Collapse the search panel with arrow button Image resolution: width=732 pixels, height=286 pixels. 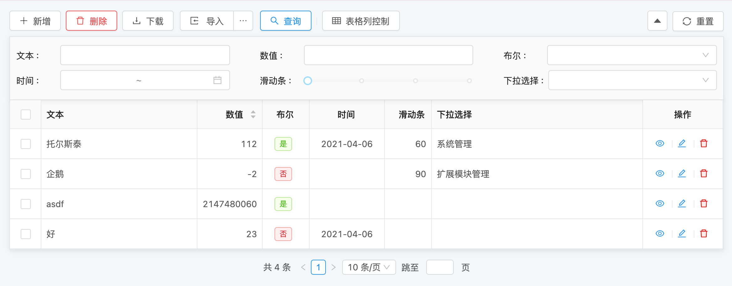point(657,21)
